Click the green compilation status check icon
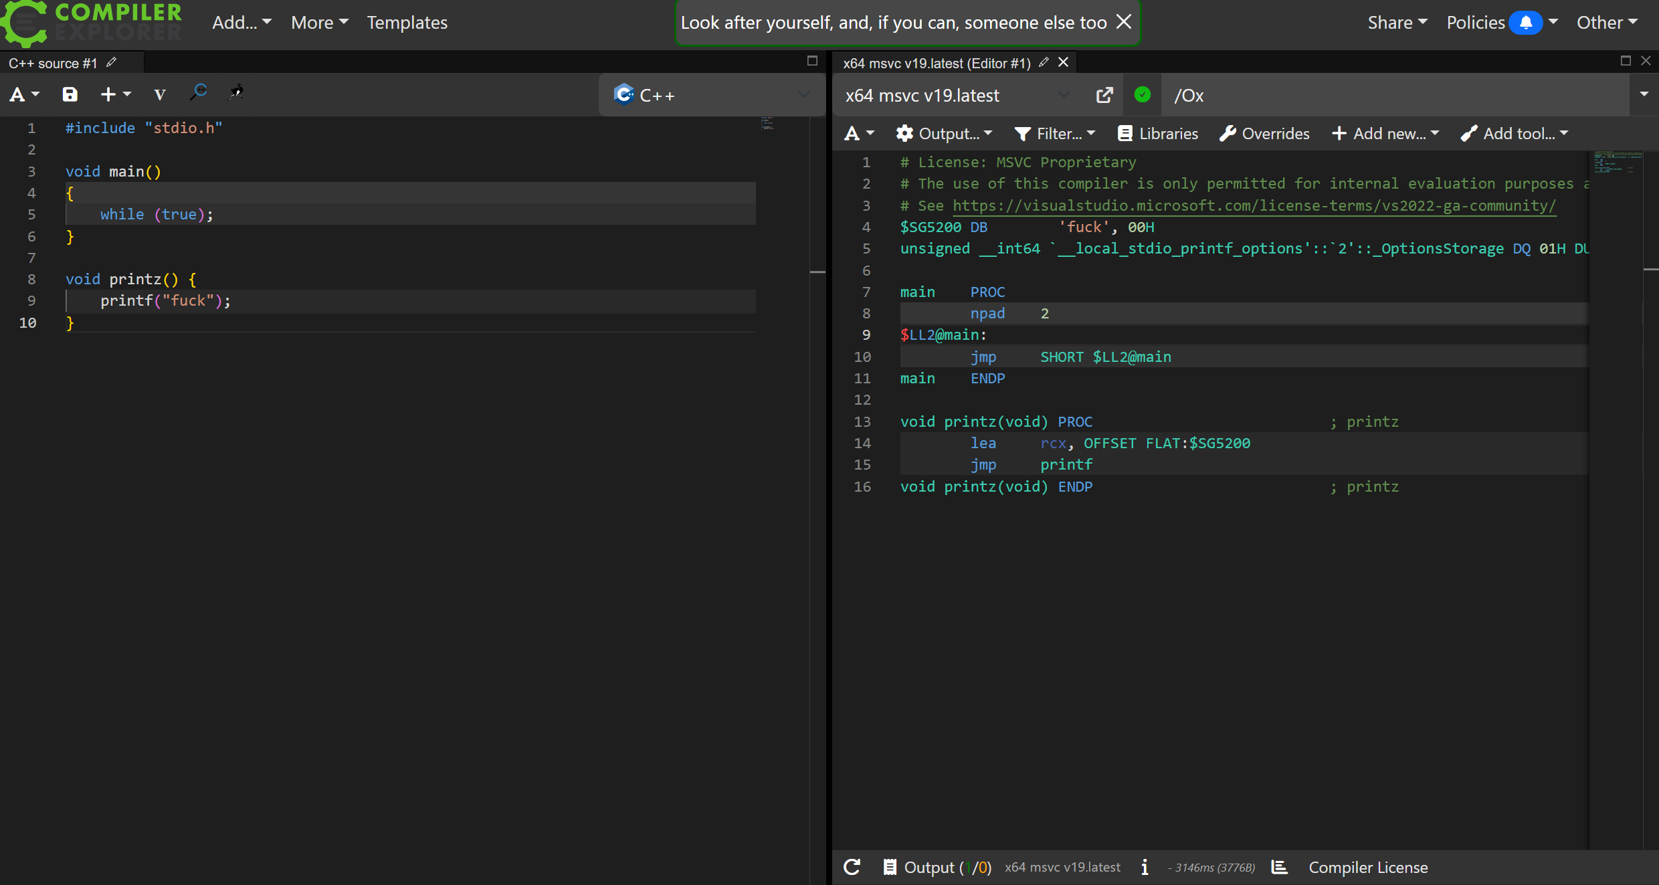 pos(1143,95)
